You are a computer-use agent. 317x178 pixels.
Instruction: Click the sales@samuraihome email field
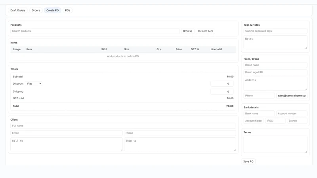click(292, 96)
